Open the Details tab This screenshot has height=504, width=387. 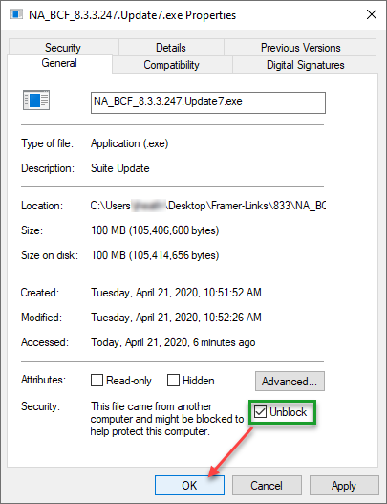pos(171,48)
